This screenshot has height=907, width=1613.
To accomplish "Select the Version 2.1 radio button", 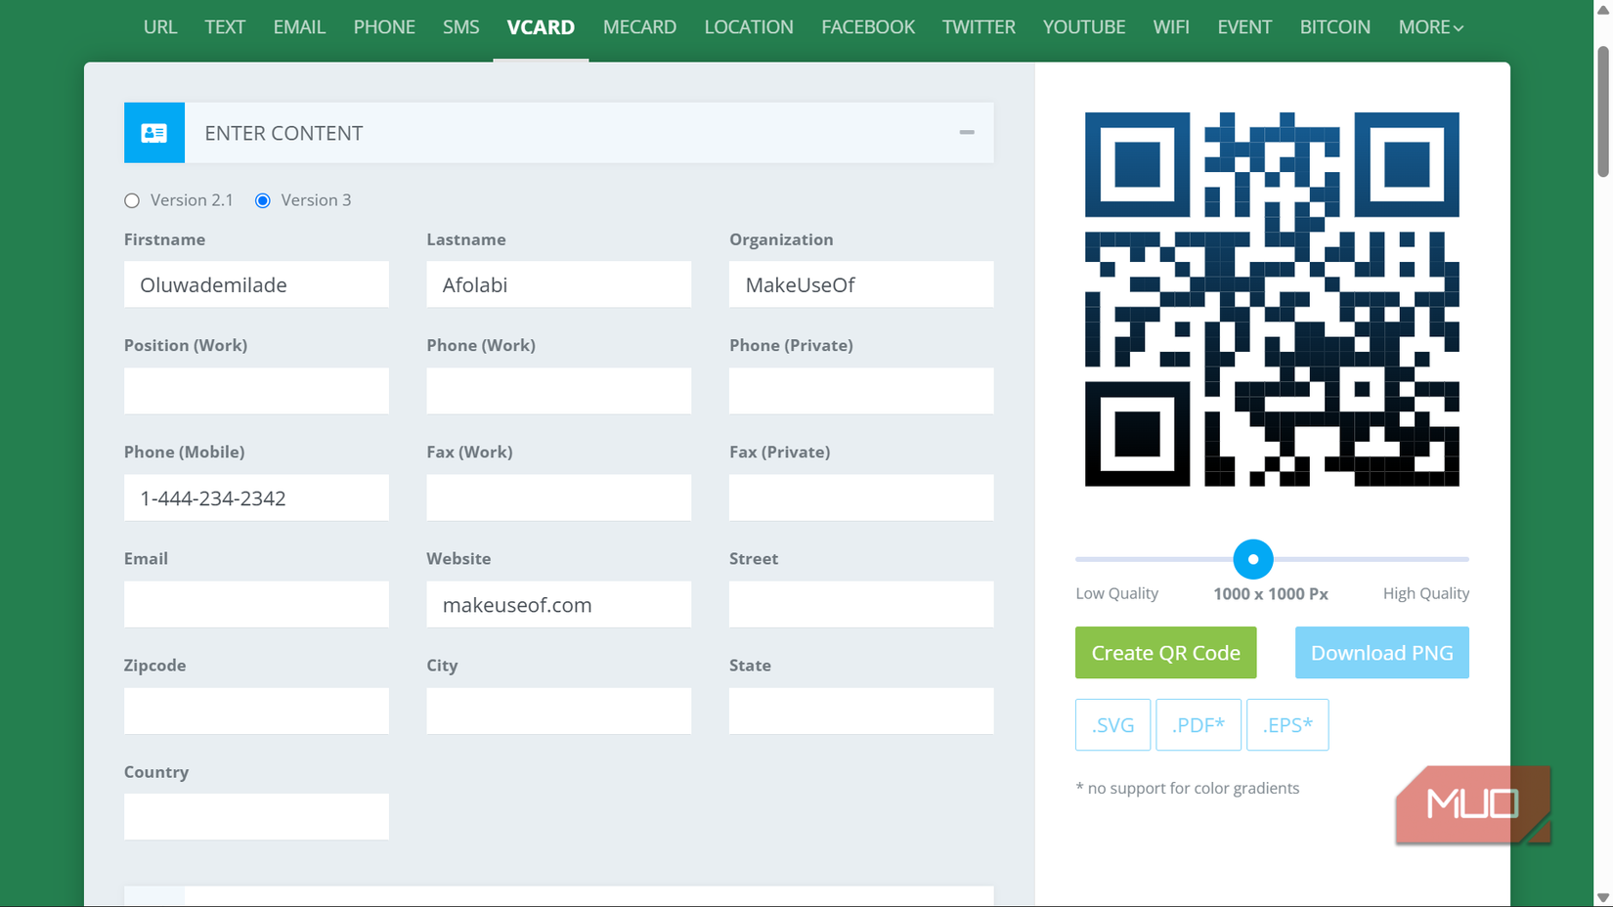I will click(132, 200).
